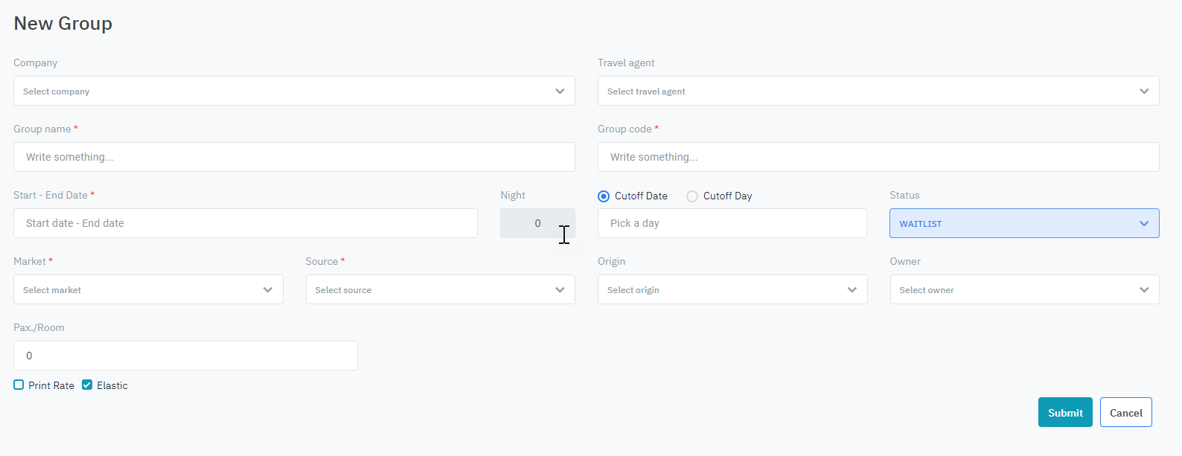Enable the Print Rate checkbox
The height and width of the screenshot is (456, 1182).
[19, 385]
